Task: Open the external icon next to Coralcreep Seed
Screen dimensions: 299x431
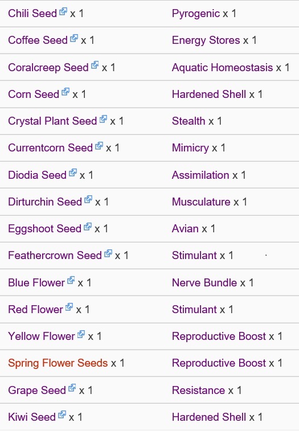Action: click(x=95, y=65)
